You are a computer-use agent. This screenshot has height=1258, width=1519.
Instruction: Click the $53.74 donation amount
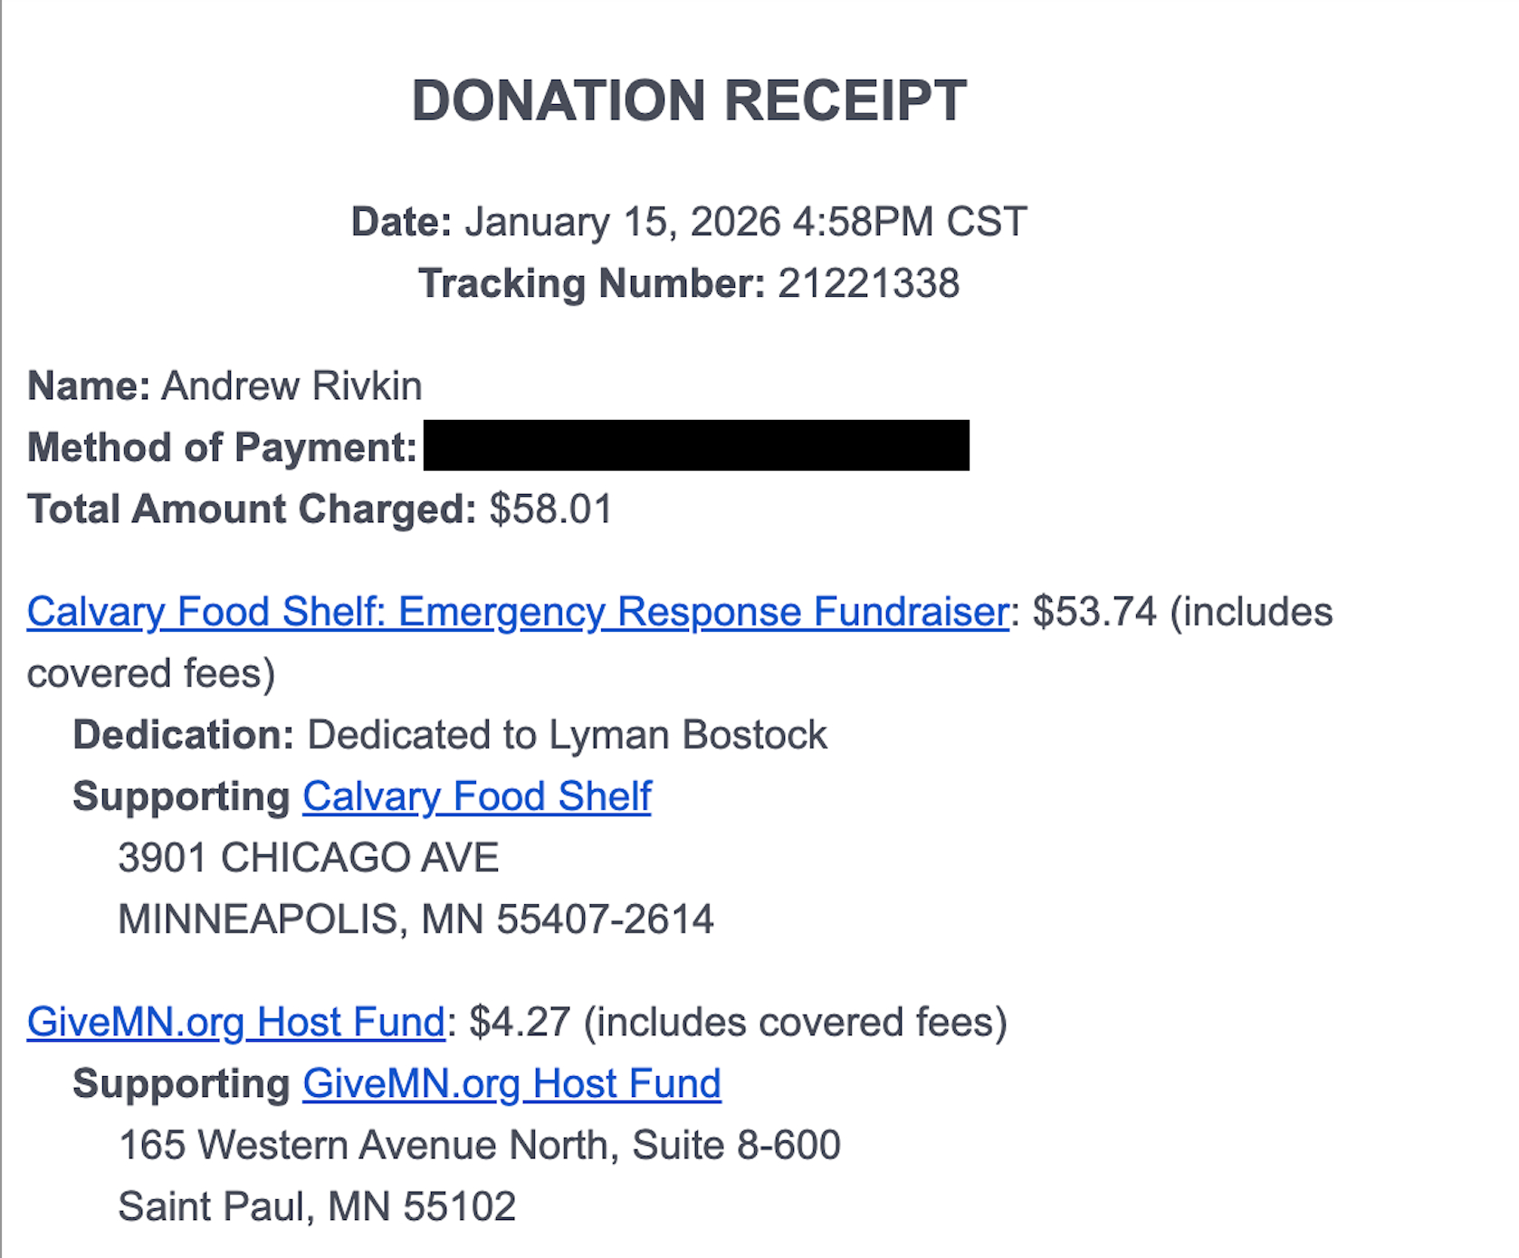click(x=1094, y=613)
